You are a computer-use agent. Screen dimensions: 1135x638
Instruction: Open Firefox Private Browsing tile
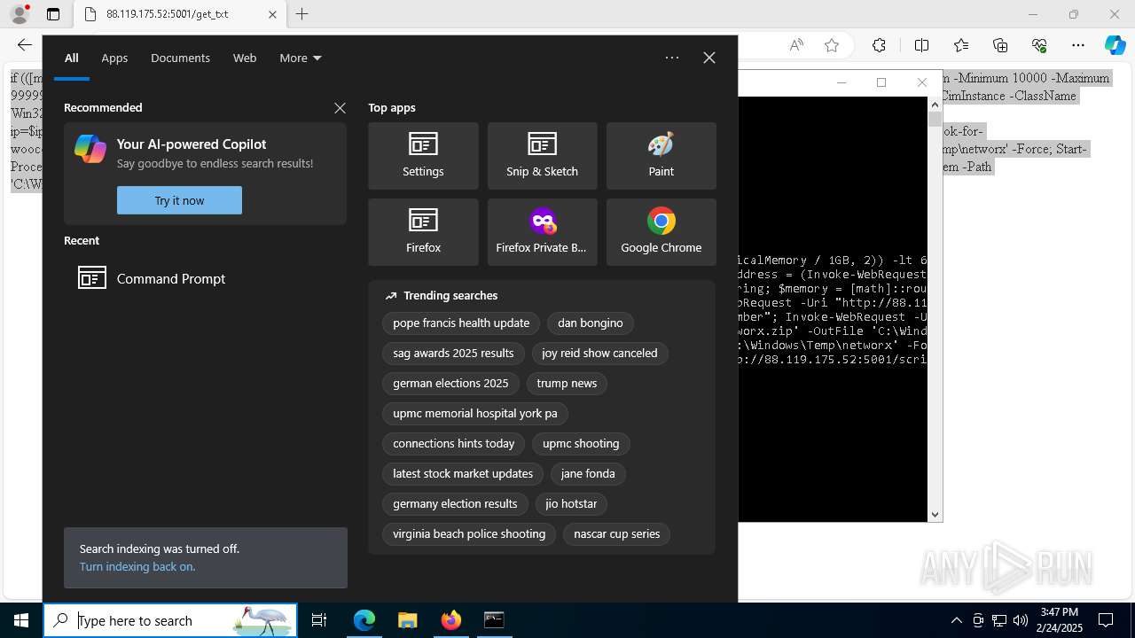point(542,232)
